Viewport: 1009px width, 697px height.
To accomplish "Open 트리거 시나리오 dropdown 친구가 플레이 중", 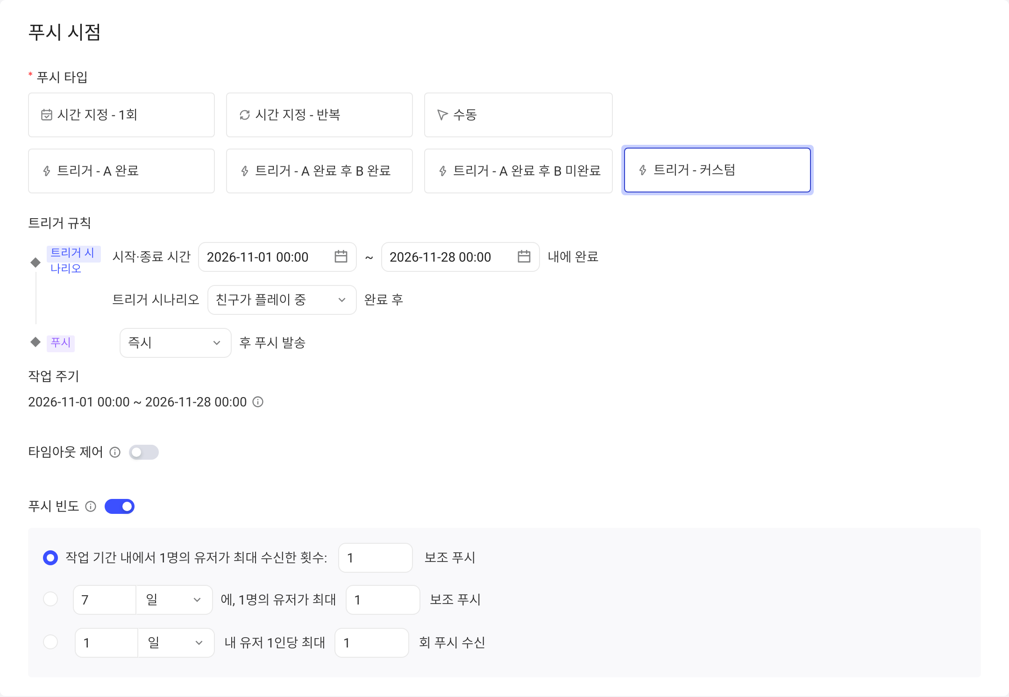I will pyautogui.click(x=282, y=300).
